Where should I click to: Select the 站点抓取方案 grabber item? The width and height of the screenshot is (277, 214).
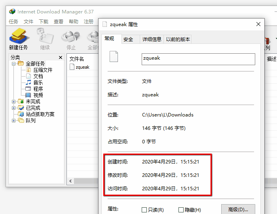coord(40,114)
